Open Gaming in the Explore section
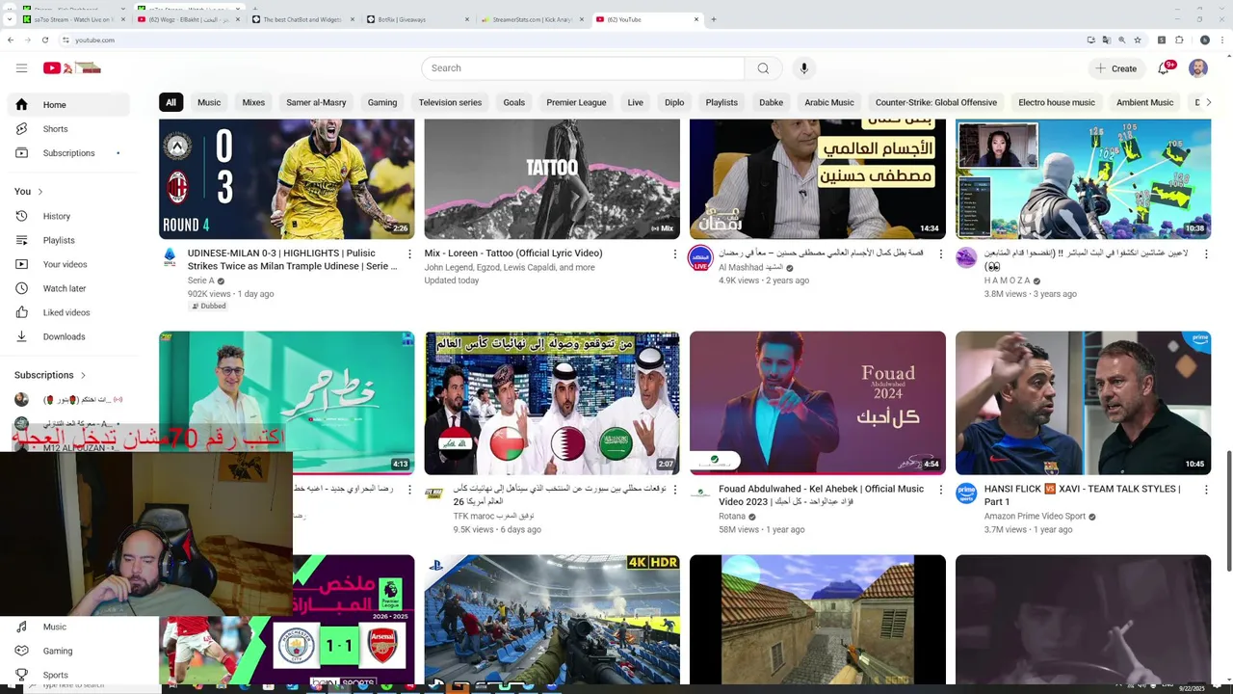Image resolution: width=1233 pixels, height=694 pixels. coord(68,651)
